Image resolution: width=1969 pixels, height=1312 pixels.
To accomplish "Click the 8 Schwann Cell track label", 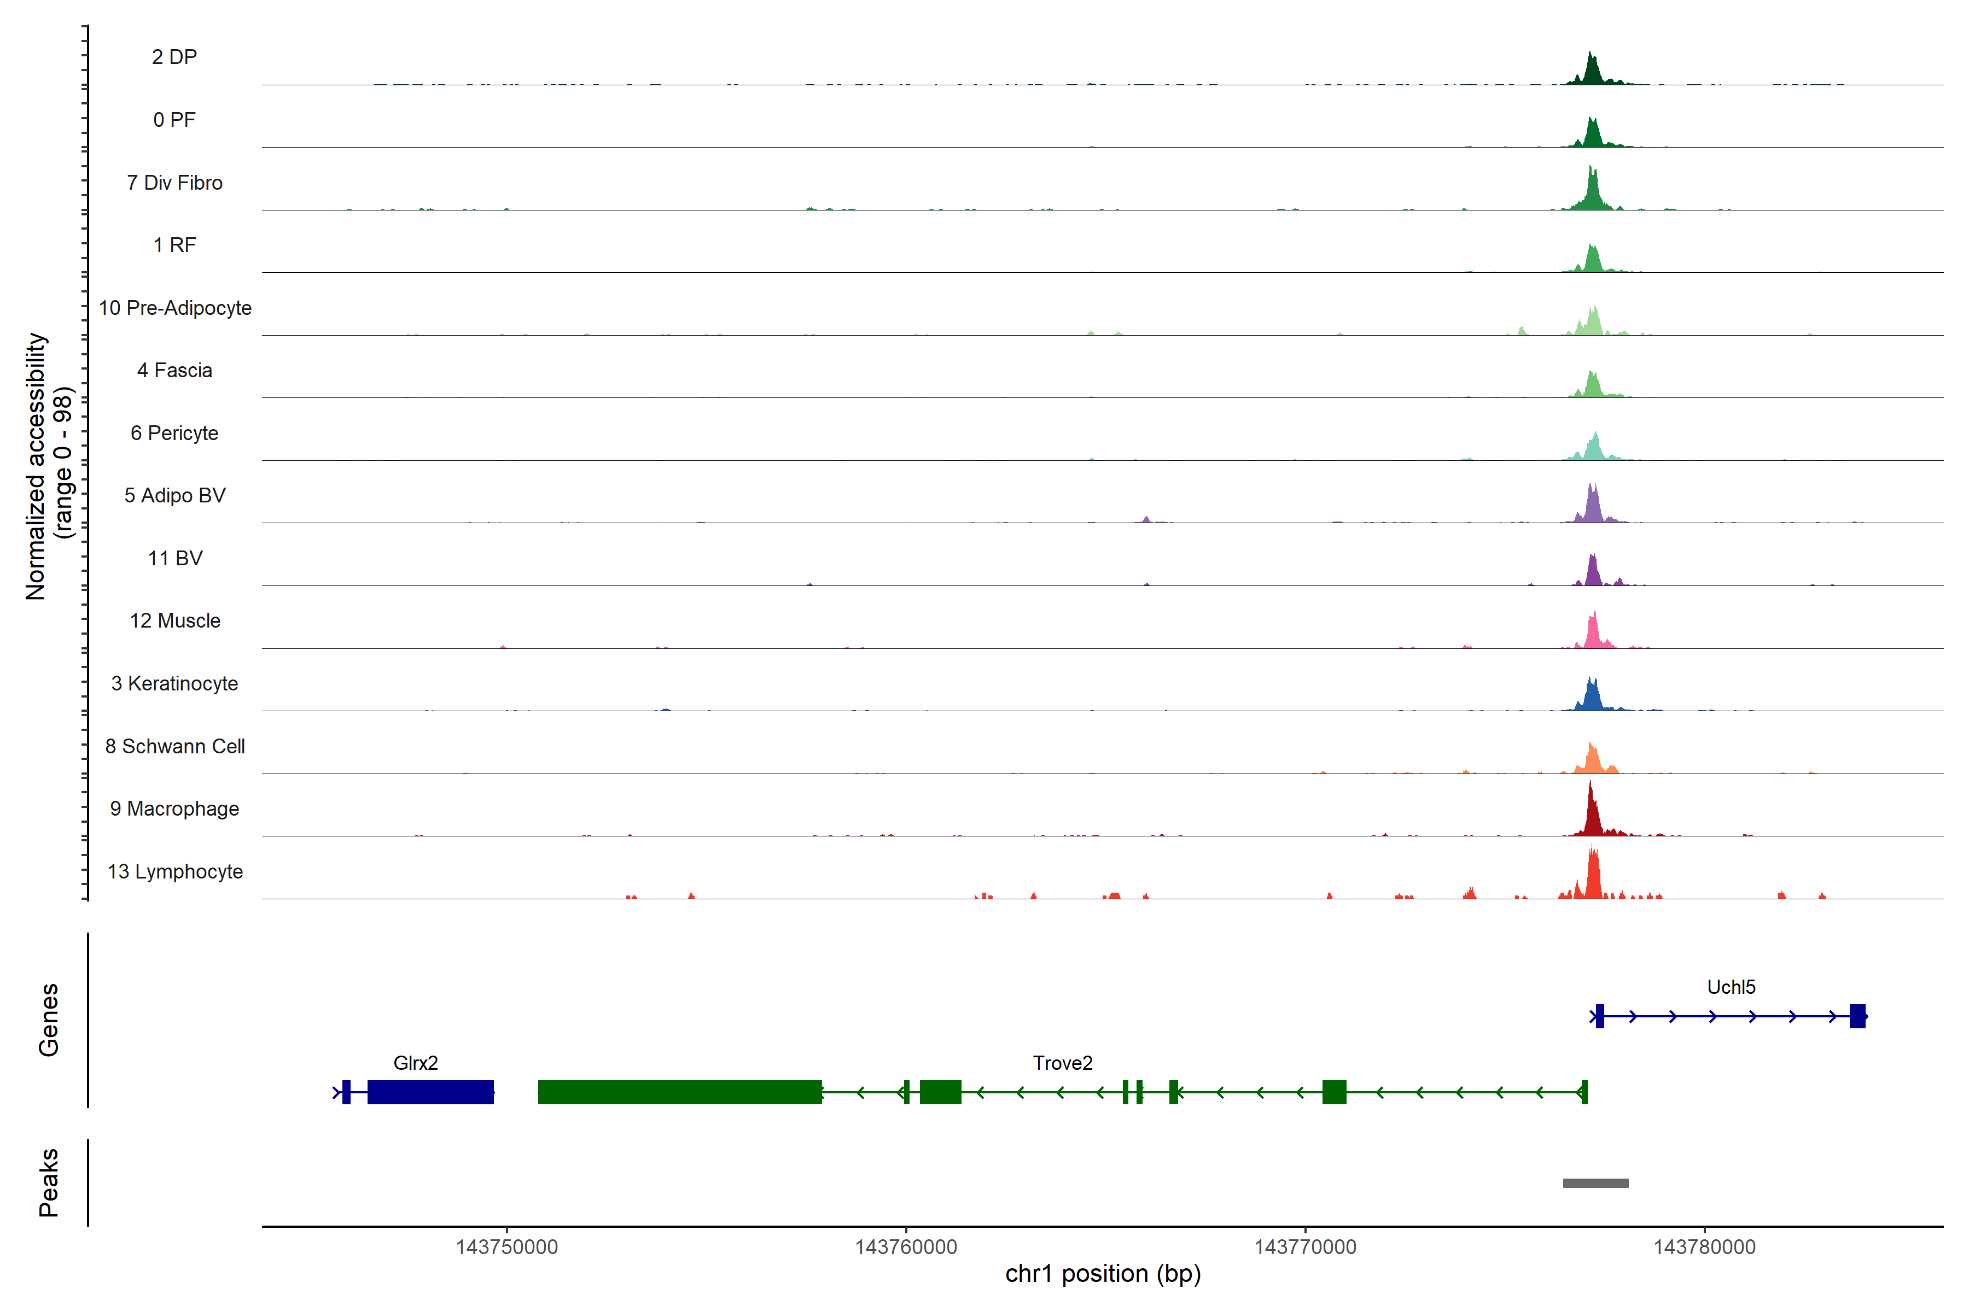I will [x=174, y=746].
